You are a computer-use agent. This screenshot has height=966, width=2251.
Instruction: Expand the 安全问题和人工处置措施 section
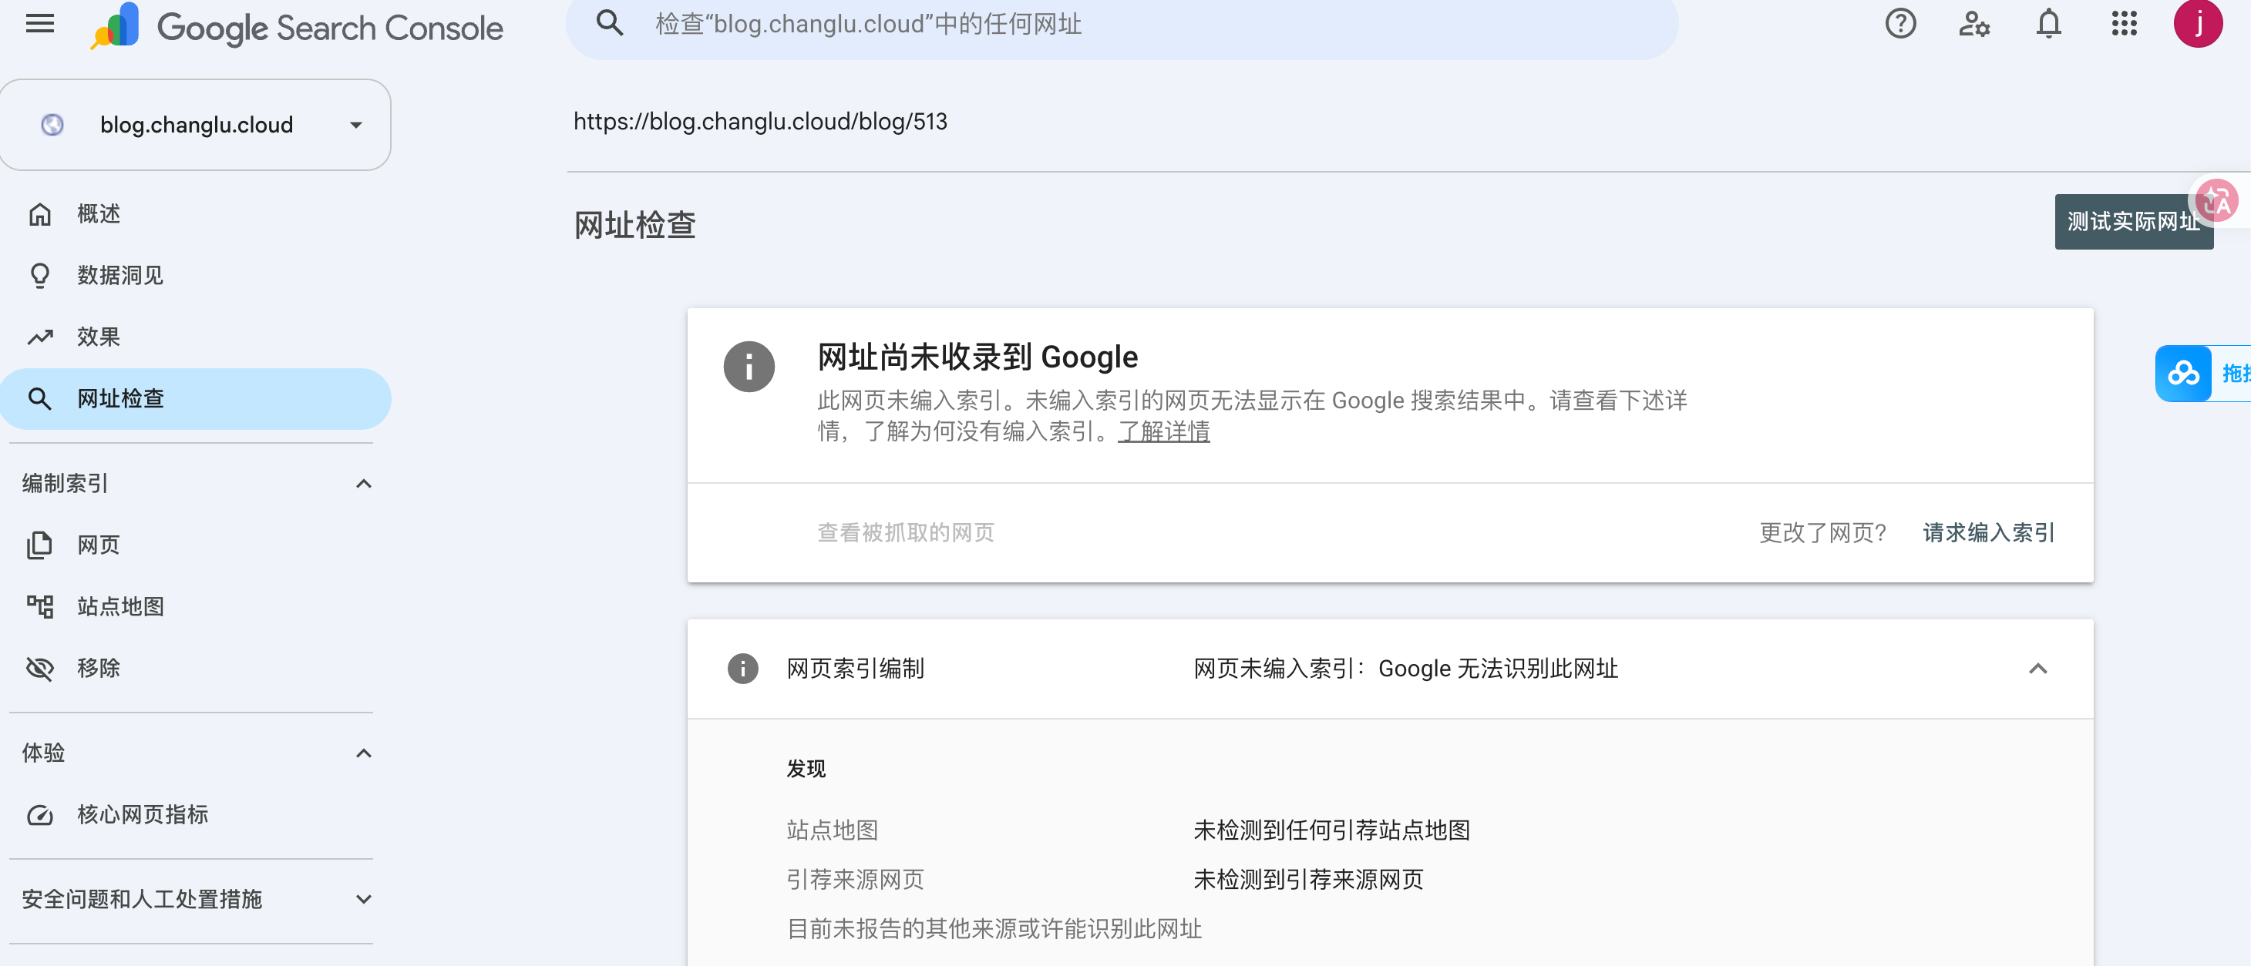click(364, 900)
